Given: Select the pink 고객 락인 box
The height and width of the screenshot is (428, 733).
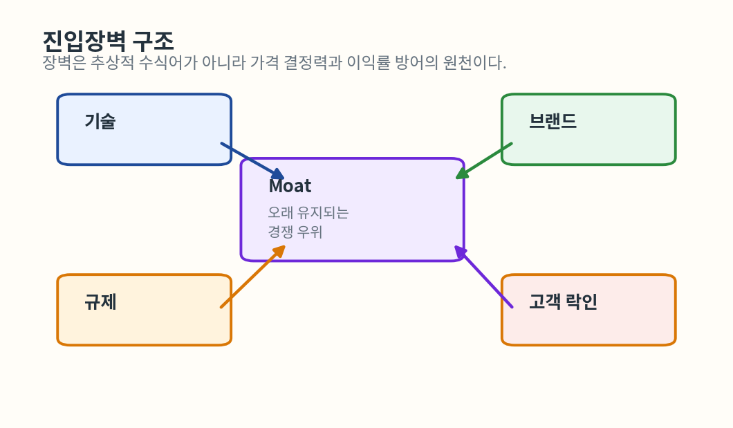Looking at the screenshot, I should point(588,325).
